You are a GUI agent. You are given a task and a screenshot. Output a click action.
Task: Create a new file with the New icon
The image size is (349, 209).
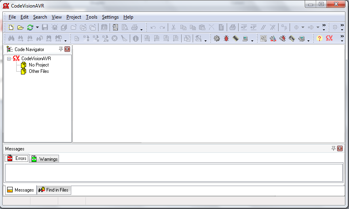[x=11, y=27]
